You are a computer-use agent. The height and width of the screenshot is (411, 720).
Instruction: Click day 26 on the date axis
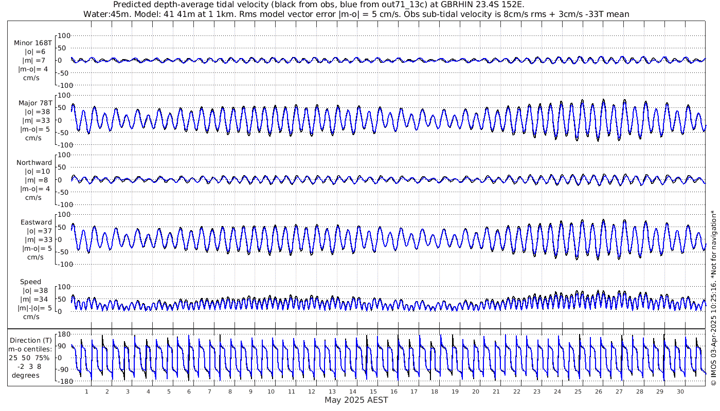pyautogui.click(x=598, y=391)
